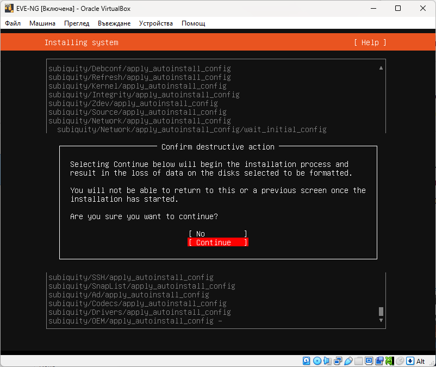This screenshot has width=436, height=367.
Task: Open optical drive indicator in status bar
Action: point(317,361)
